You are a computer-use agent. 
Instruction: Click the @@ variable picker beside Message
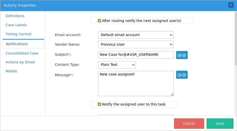click(182, 75)
